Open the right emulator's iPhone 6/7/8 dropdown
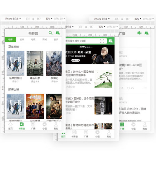 coord(102,19)
